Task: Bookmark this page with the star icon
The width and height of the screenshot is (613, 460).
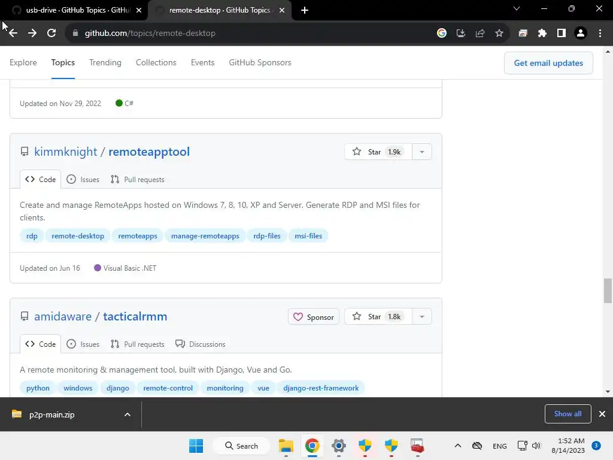Action: tap(499, 34)
